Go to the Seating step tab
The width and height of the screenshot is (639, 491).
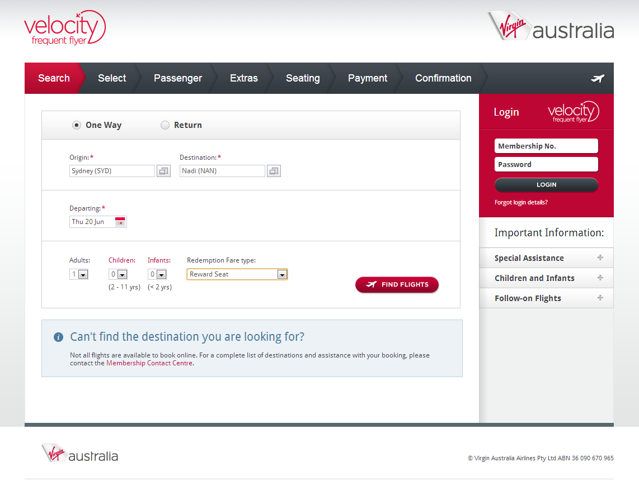[303, 78]
